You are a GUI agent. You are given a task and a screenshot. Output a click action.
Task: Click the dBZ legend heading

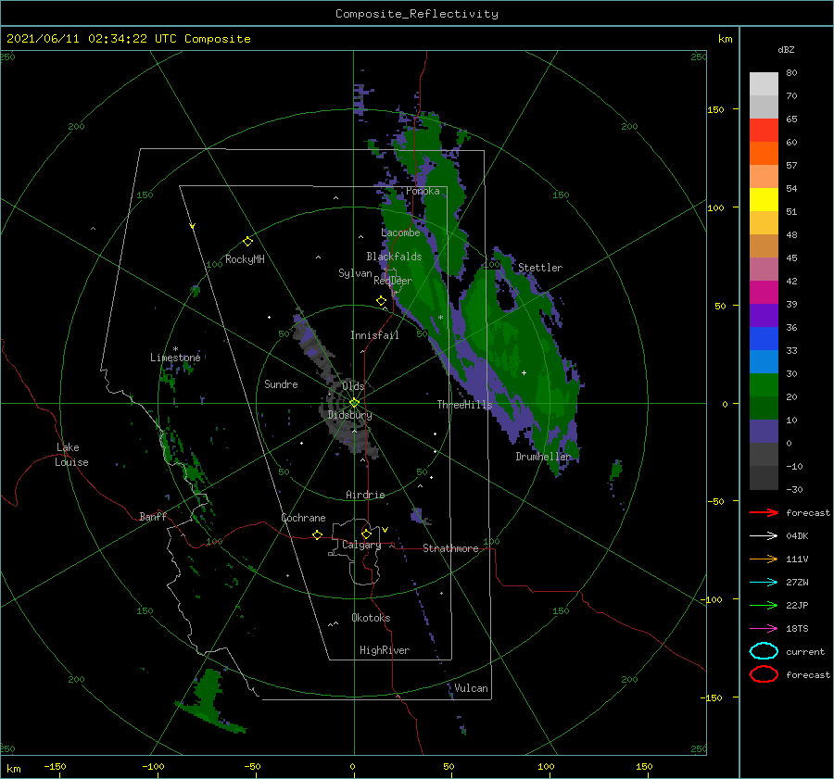(x=786, y=49)
